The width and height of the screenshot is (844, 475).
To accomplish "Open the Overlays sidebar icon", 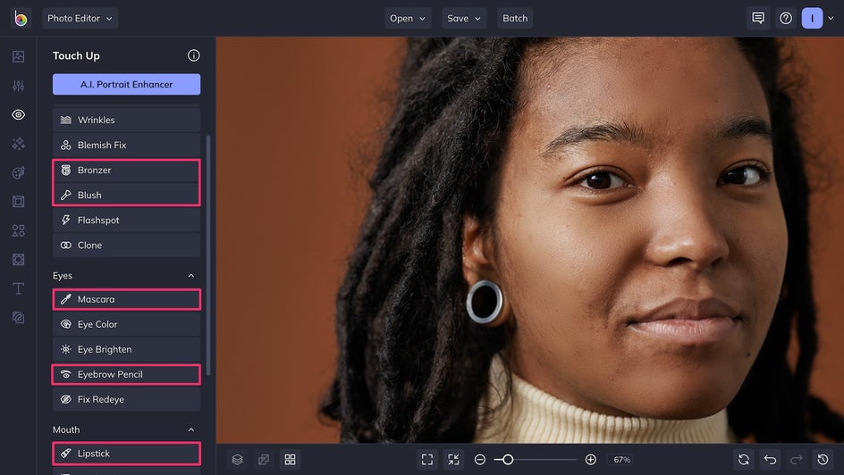I will (18, 260).
